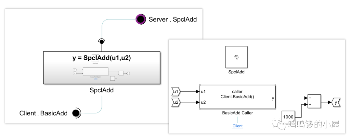The image size is (351, 140).
Task: Select the f() trigger port block
Action: tap(236, 57)
